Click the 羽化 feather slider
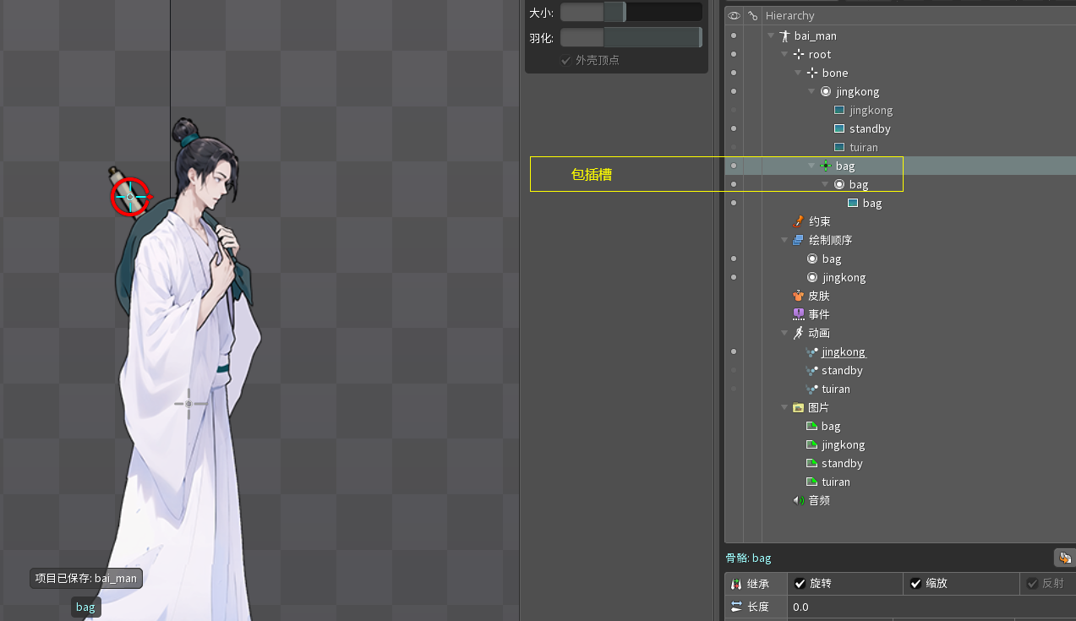 631,37
